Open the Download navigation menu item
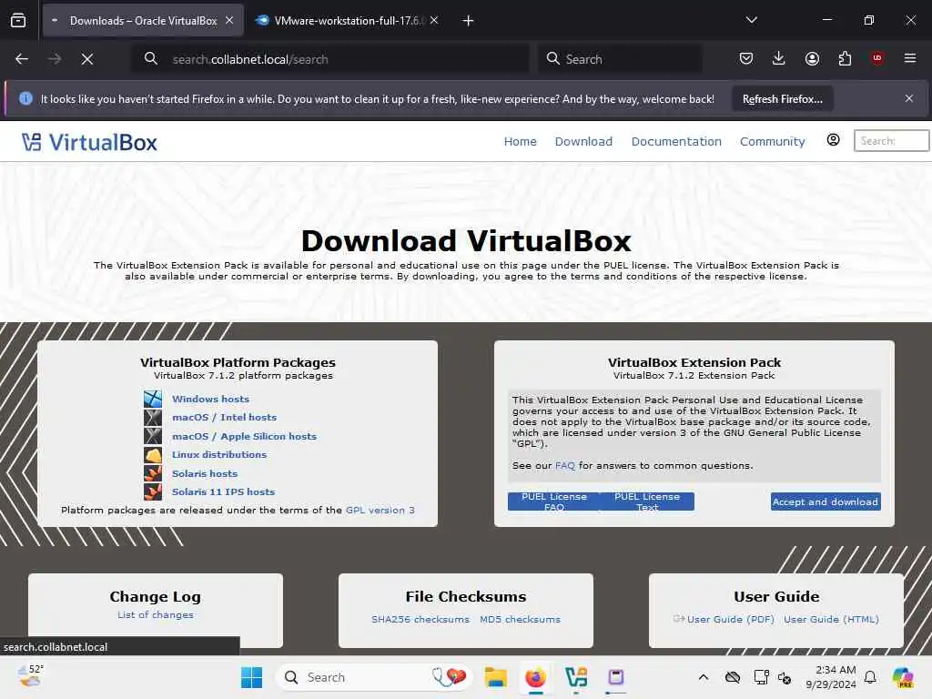This screenshot has height=699, width=932. (x=583, y=141)
